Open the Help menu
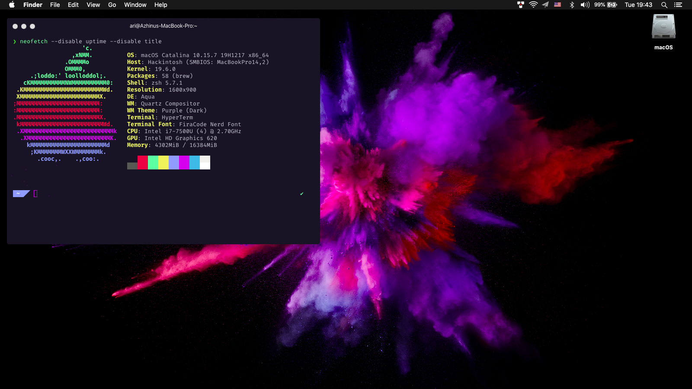This screenshot has height=389, width=692. tap(160, 5)
